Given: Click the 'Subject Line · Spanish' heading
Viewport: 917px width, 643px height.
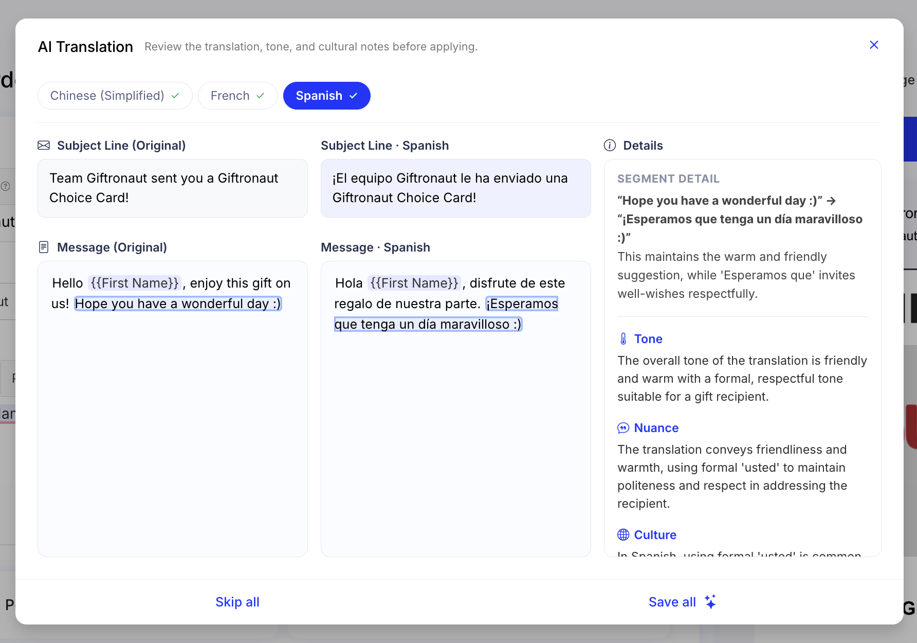Looking at the screenshot, I should 385,146.
